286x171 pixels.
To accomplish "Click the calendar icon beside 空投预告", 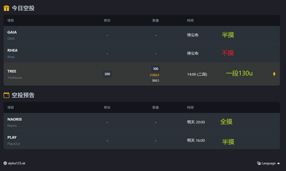I will click(x=7, y=95).
